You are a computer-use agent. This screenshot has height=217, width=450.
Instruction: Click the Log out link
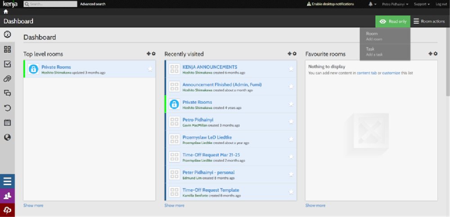tap(441, 4)
